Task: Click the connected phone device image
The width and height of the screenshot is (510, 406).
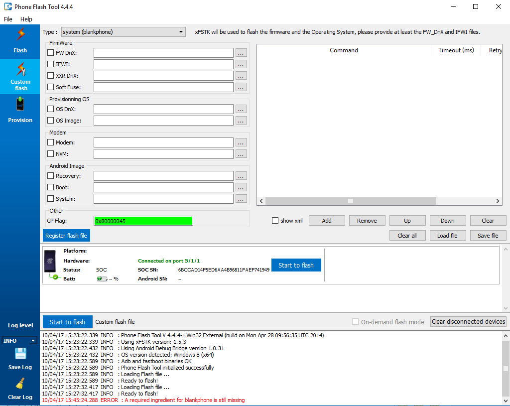Action: point(50,261)
